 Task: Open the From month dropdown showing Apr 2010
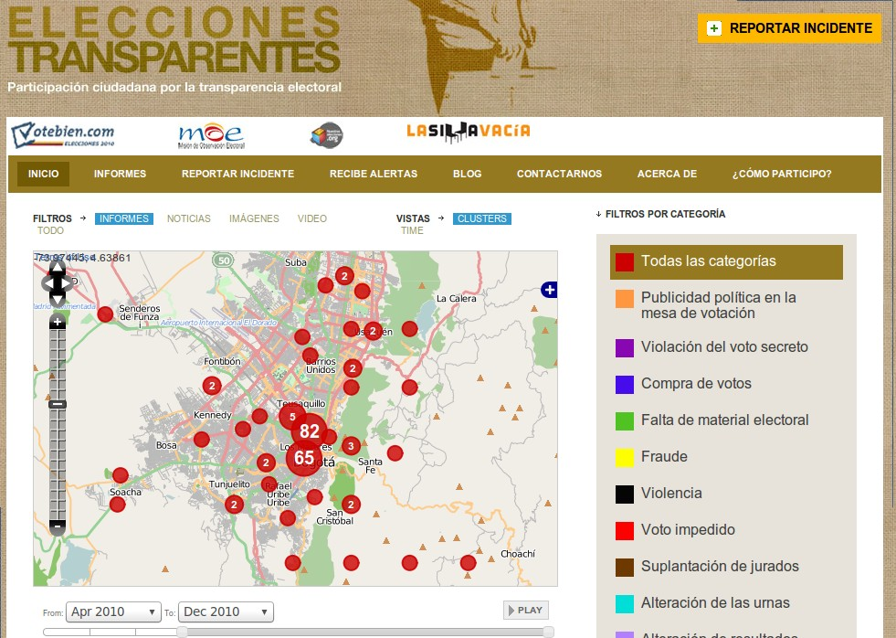pos(112,611)
